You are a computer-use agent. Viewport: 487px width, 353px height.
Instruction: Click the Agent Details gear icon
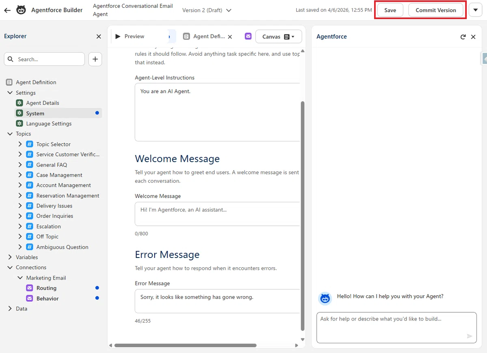[x=19, y=103]
